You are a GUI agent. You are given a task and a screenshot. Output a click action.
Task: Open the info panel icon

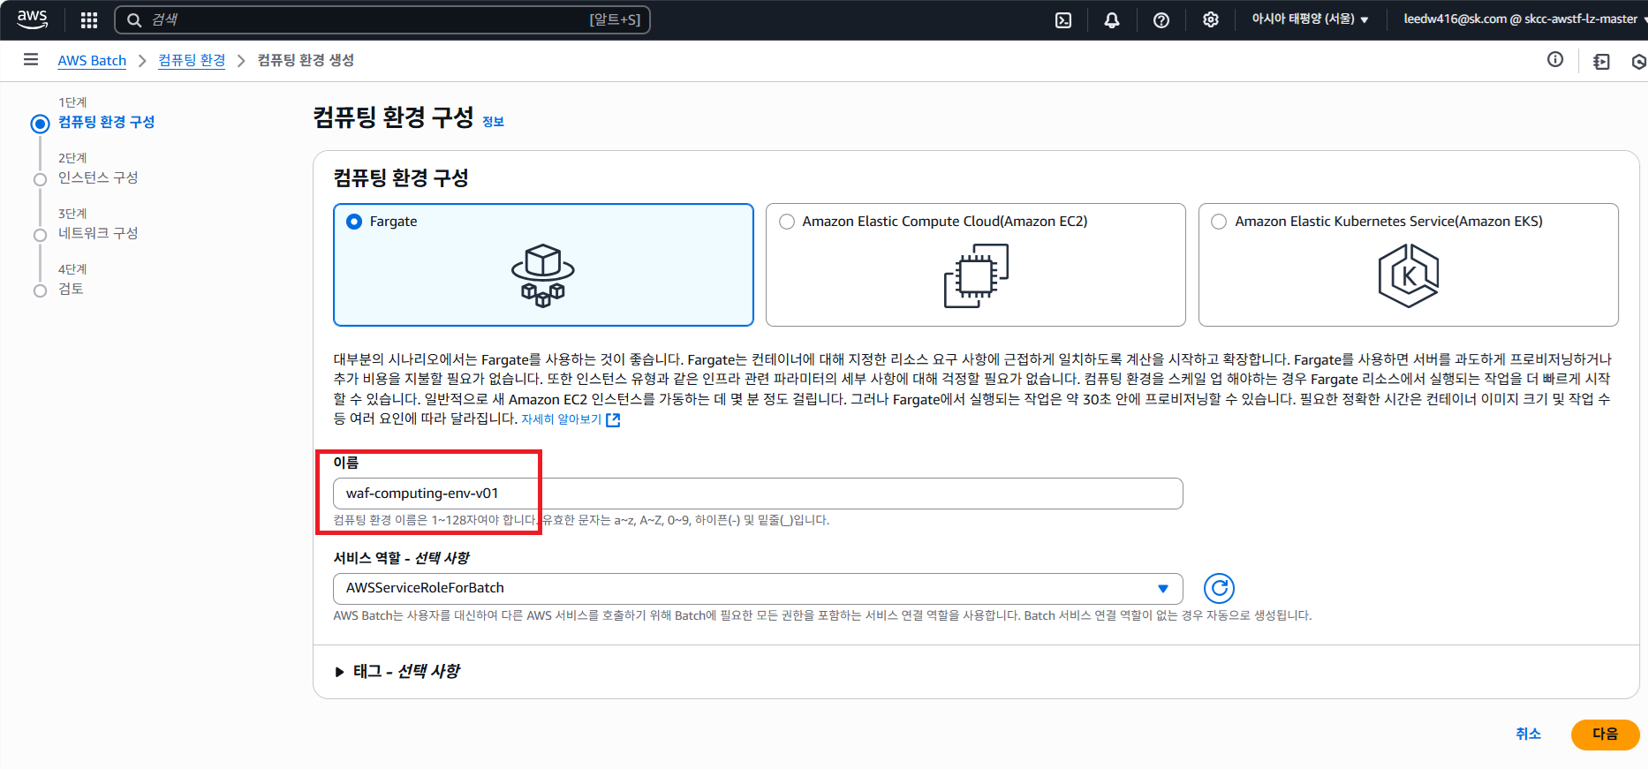pos(1555,60)
